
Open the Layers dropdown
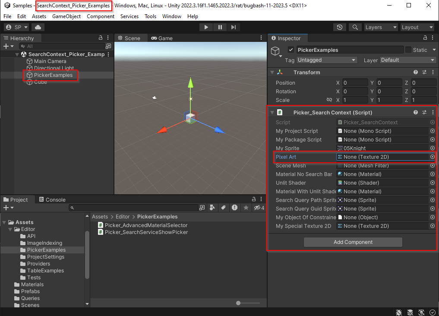tap(381, 27)
